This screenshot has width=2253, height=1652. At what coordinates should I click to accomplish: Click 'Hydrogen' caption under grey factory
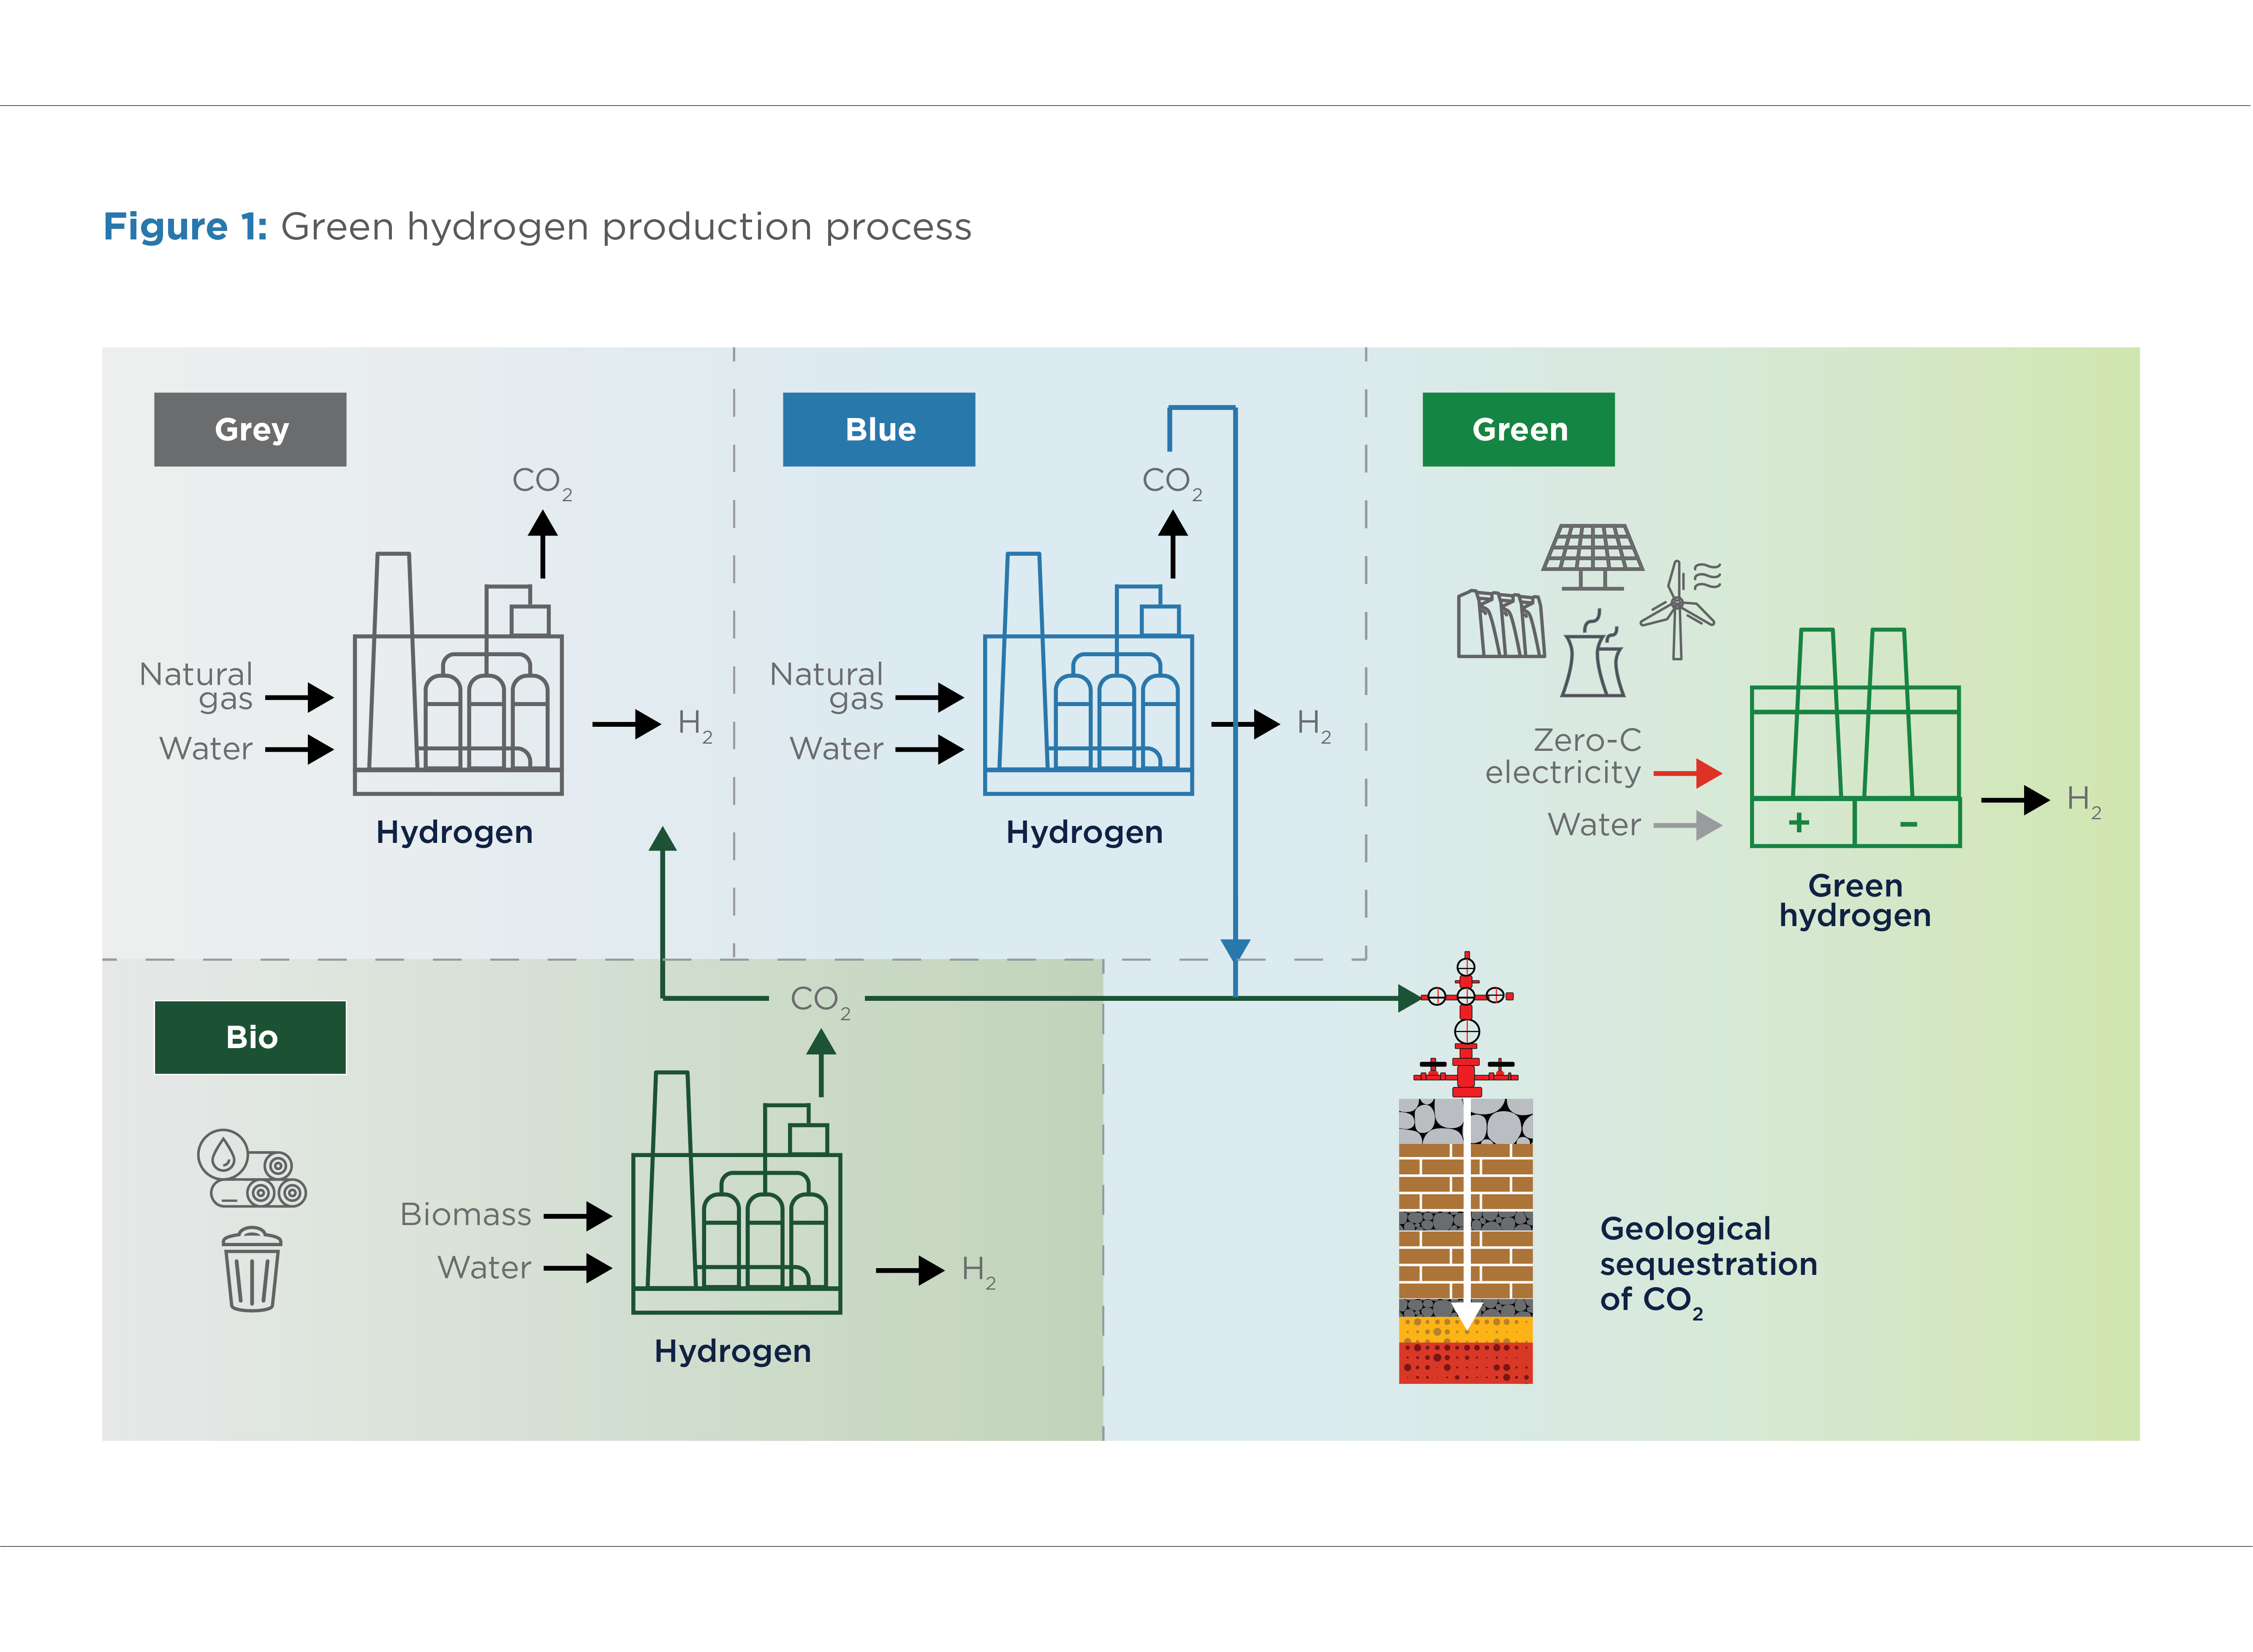(x=454, y=833)
